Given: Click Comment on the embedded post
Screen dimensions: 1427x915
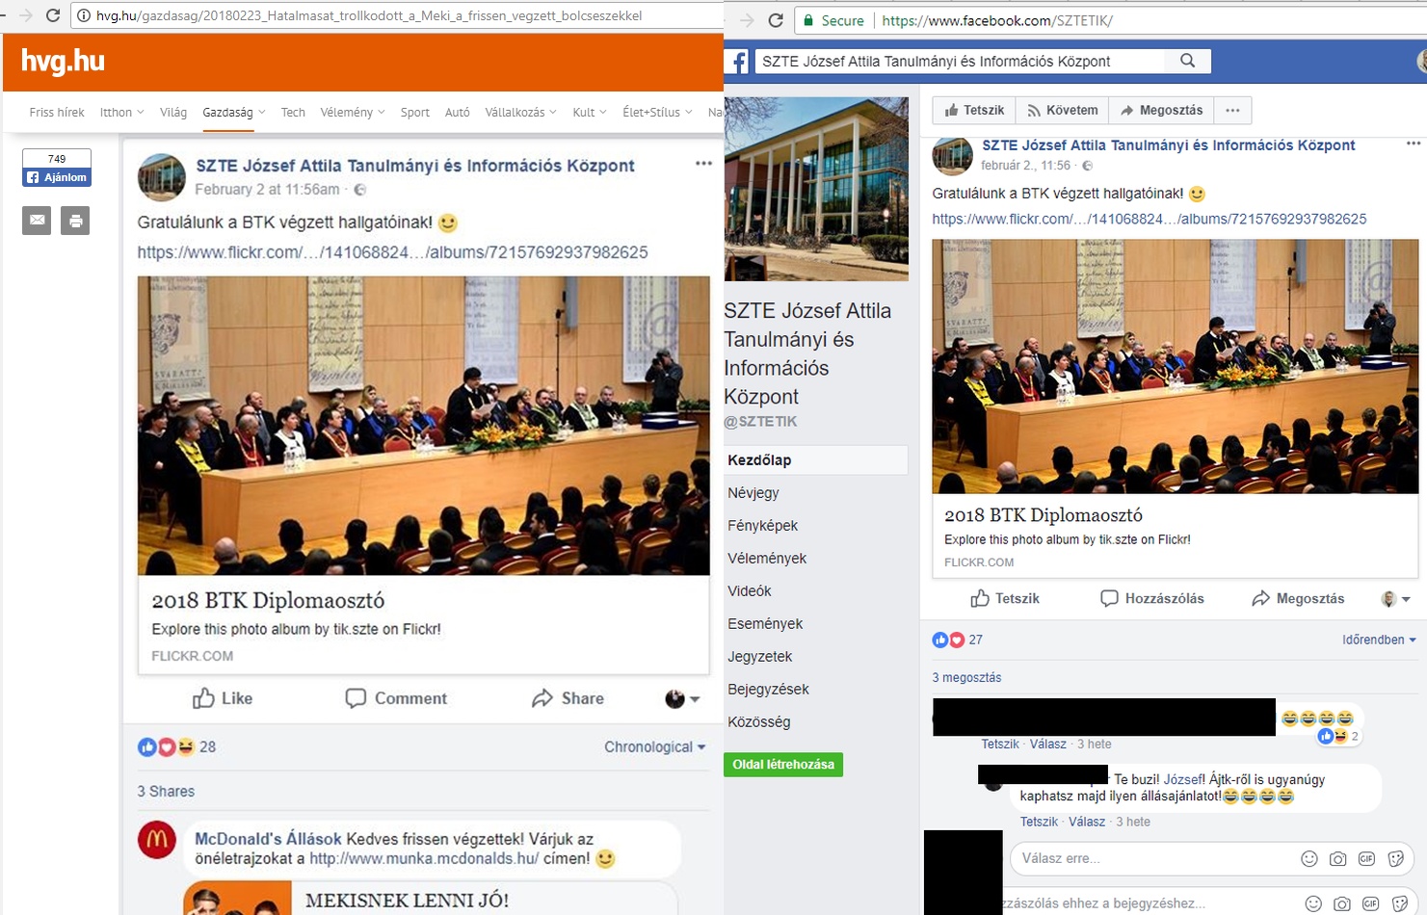Looking at the screenshot, I should [x=396, y=698].
